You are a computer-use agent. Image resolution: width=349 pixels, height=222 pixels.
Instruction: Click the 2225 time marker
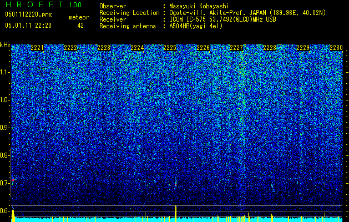pos(170,48)
